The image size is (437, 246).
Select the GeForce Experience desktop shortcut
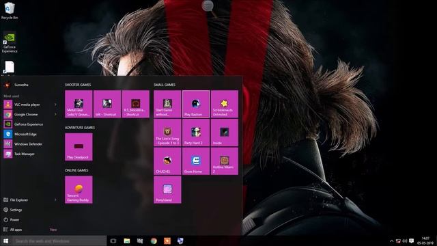[10, 42]
